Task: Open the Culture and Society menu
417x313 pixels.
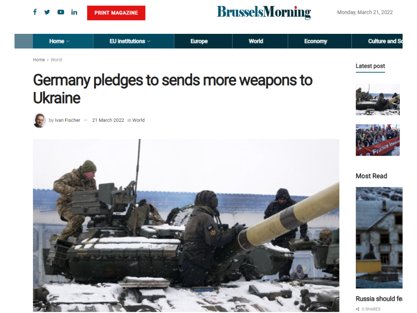Action: (385, 41)
